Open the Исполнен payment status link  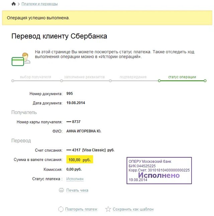point(75,179)
